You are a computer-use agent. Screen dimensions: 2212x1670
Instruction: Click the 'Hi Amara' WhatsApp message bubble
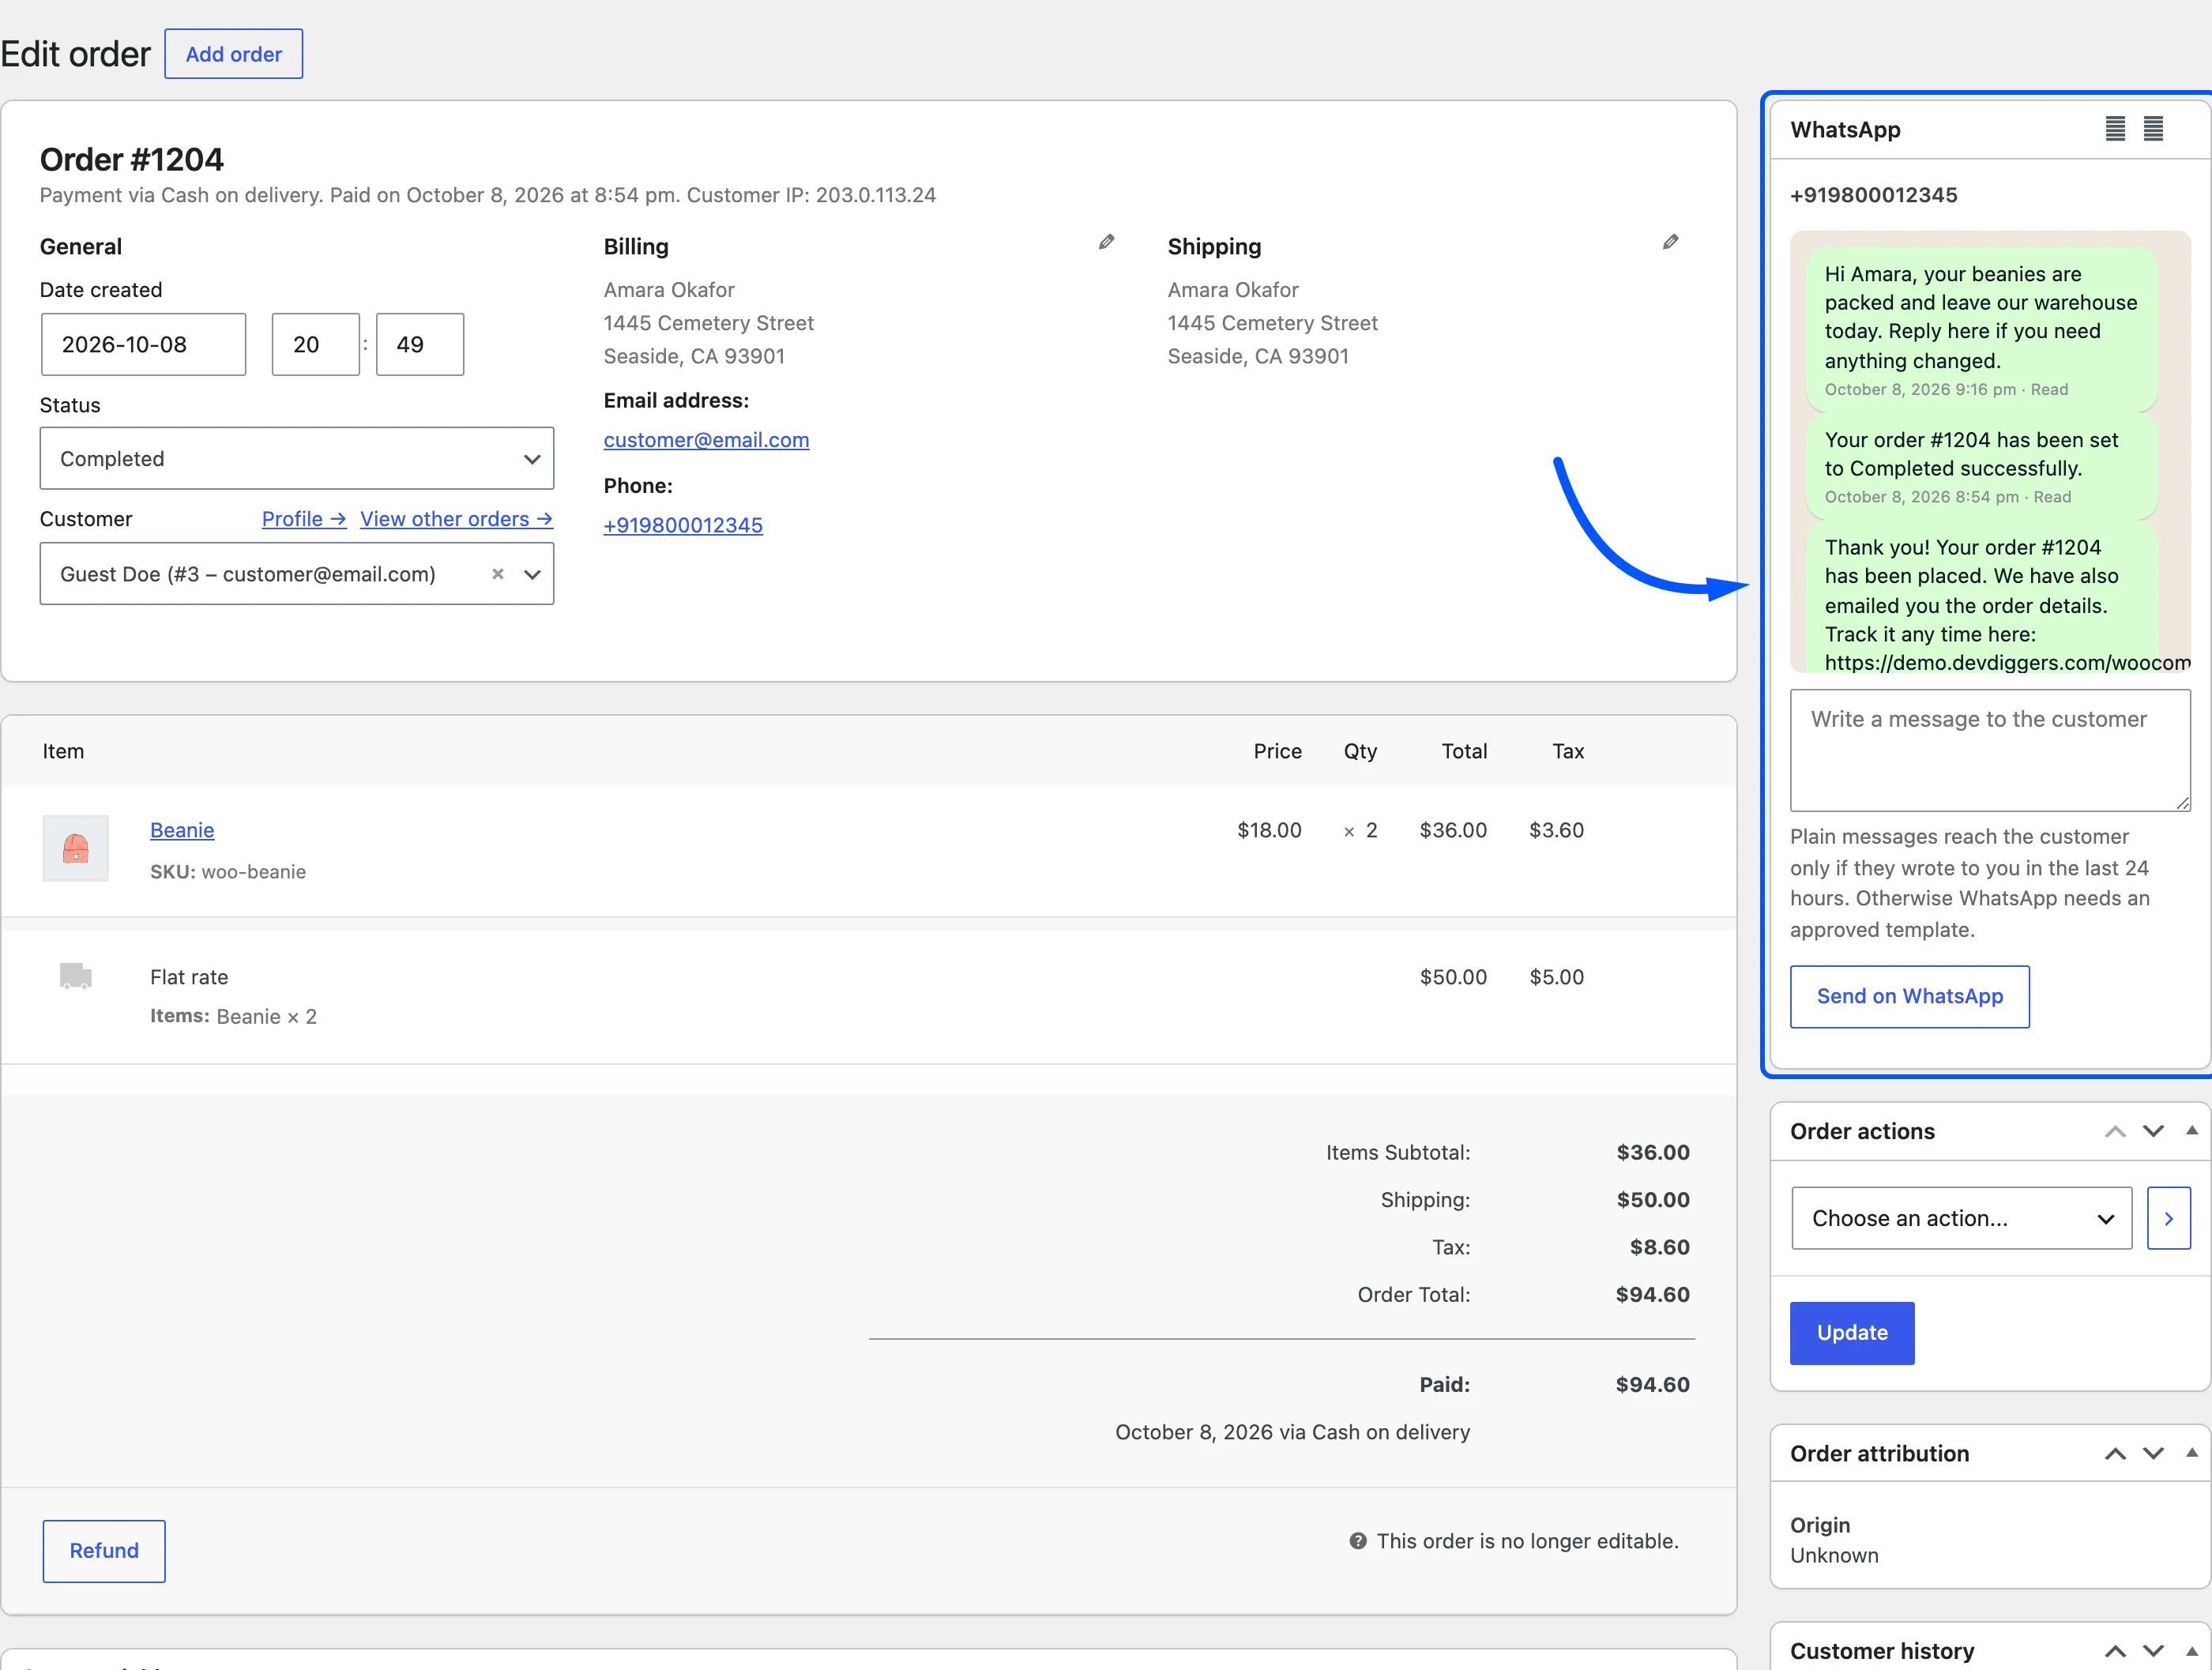(x=1981, y=329)
